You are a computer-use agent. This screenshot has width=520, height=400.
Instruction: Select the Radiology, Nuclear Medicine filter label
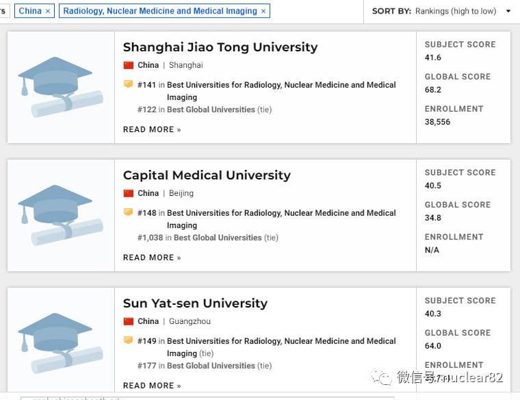[160, 11]
